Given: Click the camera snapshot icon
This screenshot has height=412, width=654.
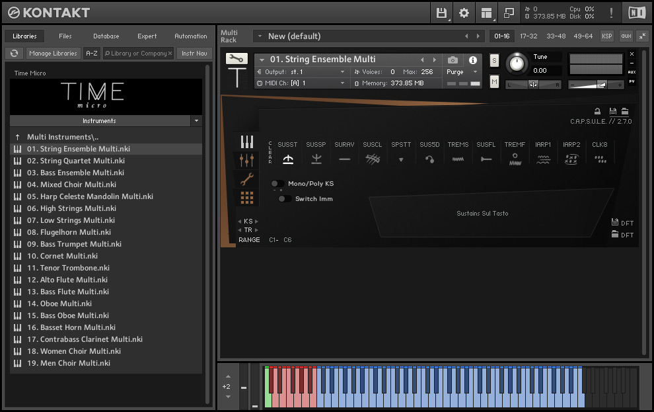Looking at the screenshot, I should click(453, 60).
